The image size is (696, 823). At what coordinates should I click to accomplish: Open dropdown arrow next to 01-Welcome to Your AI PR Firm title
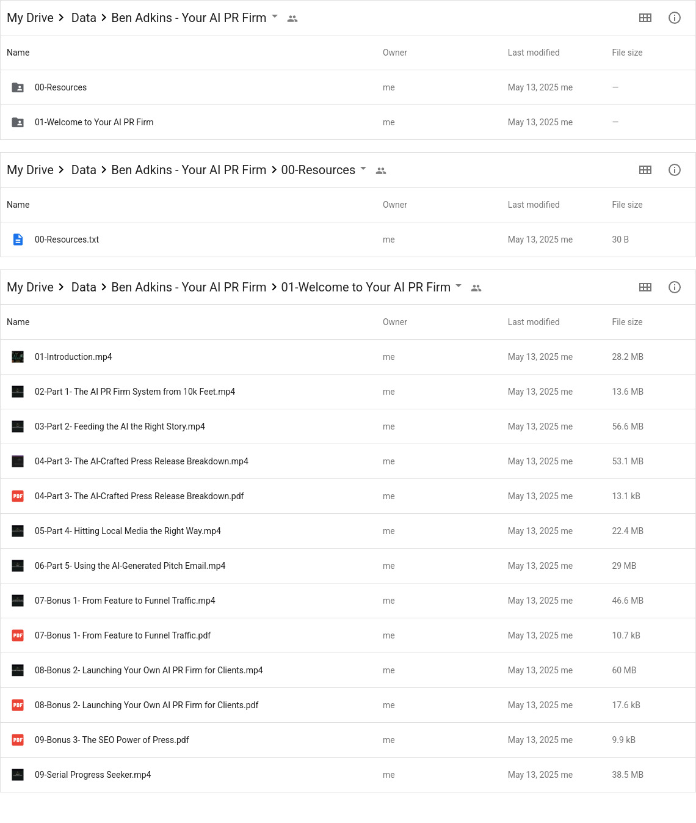[459, 286]
